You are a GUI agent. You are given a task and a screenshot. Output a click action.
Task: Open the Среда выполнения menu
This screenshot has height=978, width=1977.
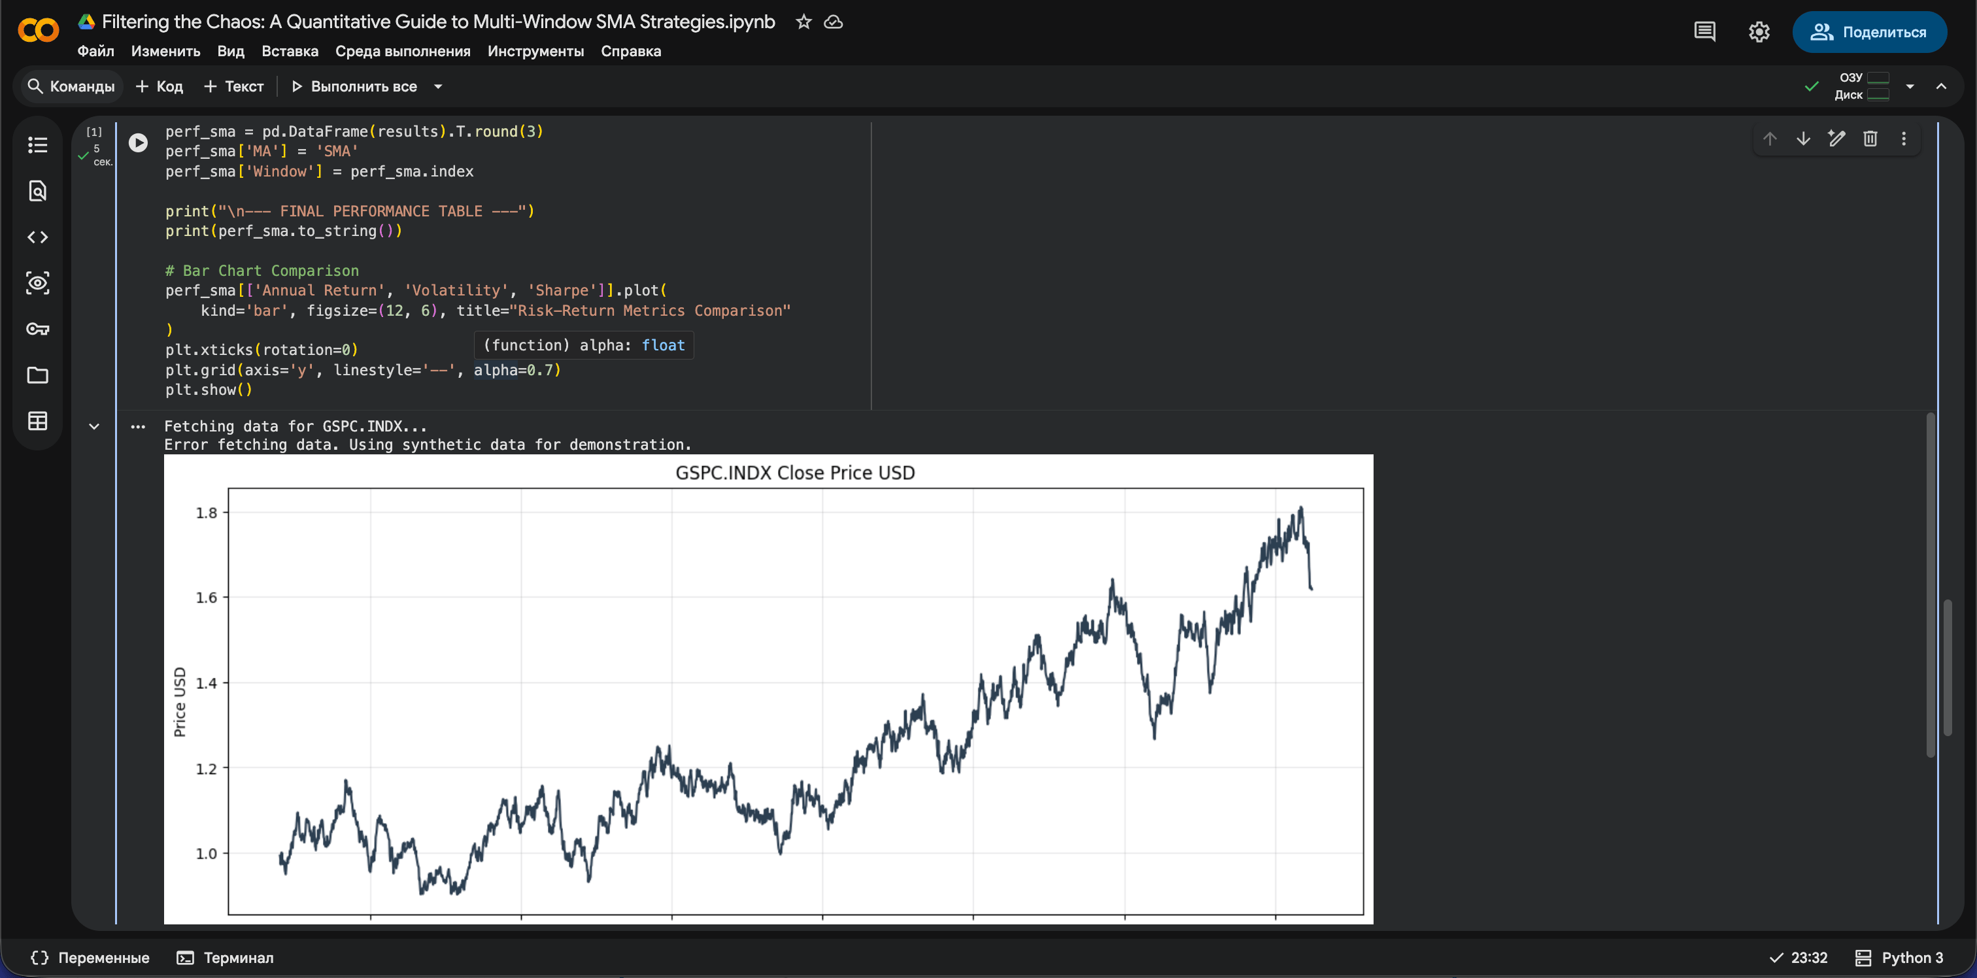402,52
